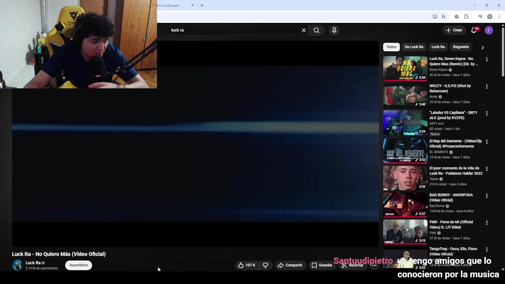Viewport: 505px width, 284px height.
Task: Subscribe with the Suscribirse button
Action: (79, 265)
